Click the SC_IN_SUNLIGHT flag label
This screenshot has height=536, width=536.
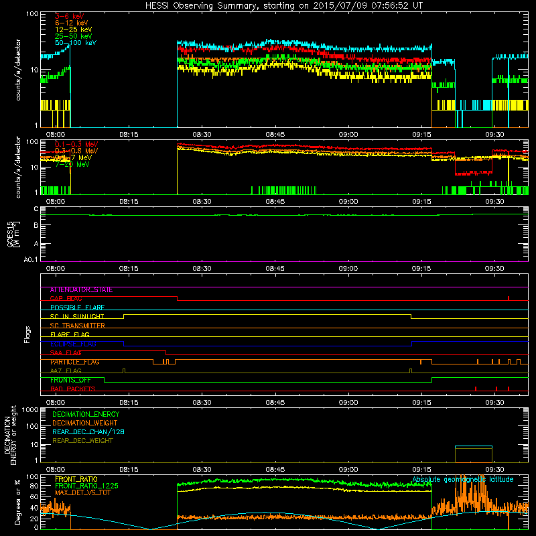[x=77, y=316]
